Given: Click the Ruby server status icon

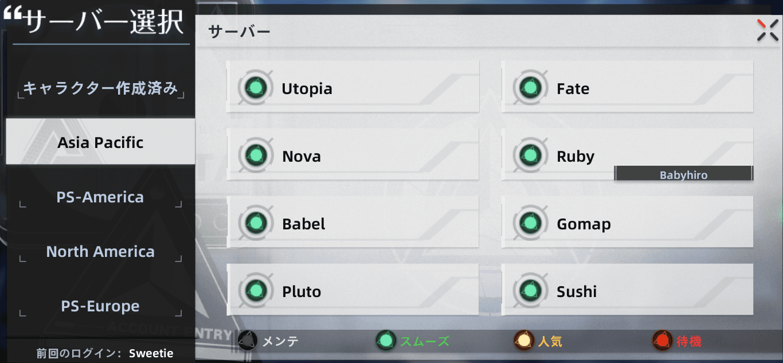Looking at the screenshot, I should 529,155.
